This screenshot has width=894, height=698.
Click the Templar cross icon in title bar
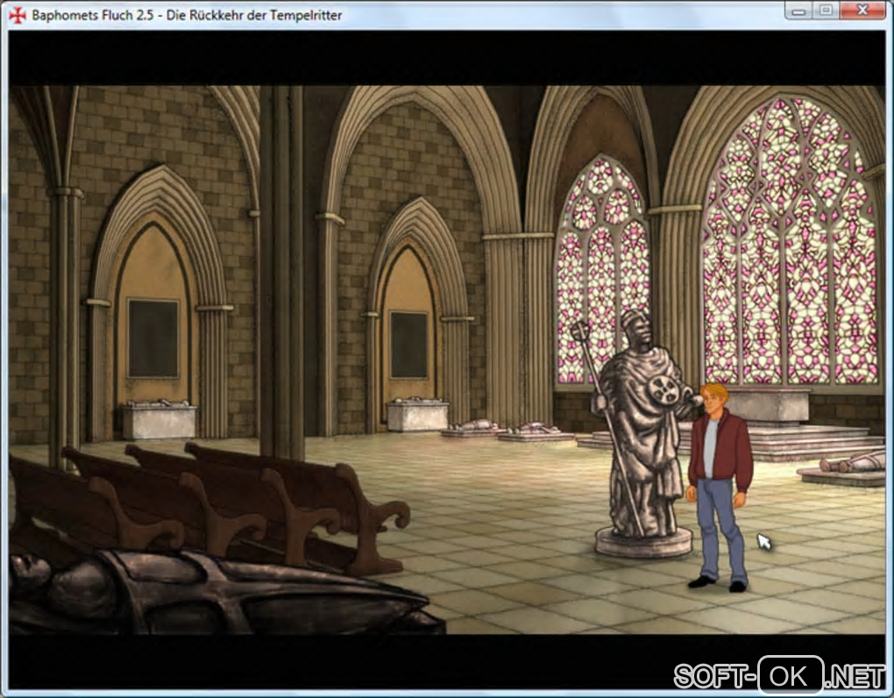[18, 16]
